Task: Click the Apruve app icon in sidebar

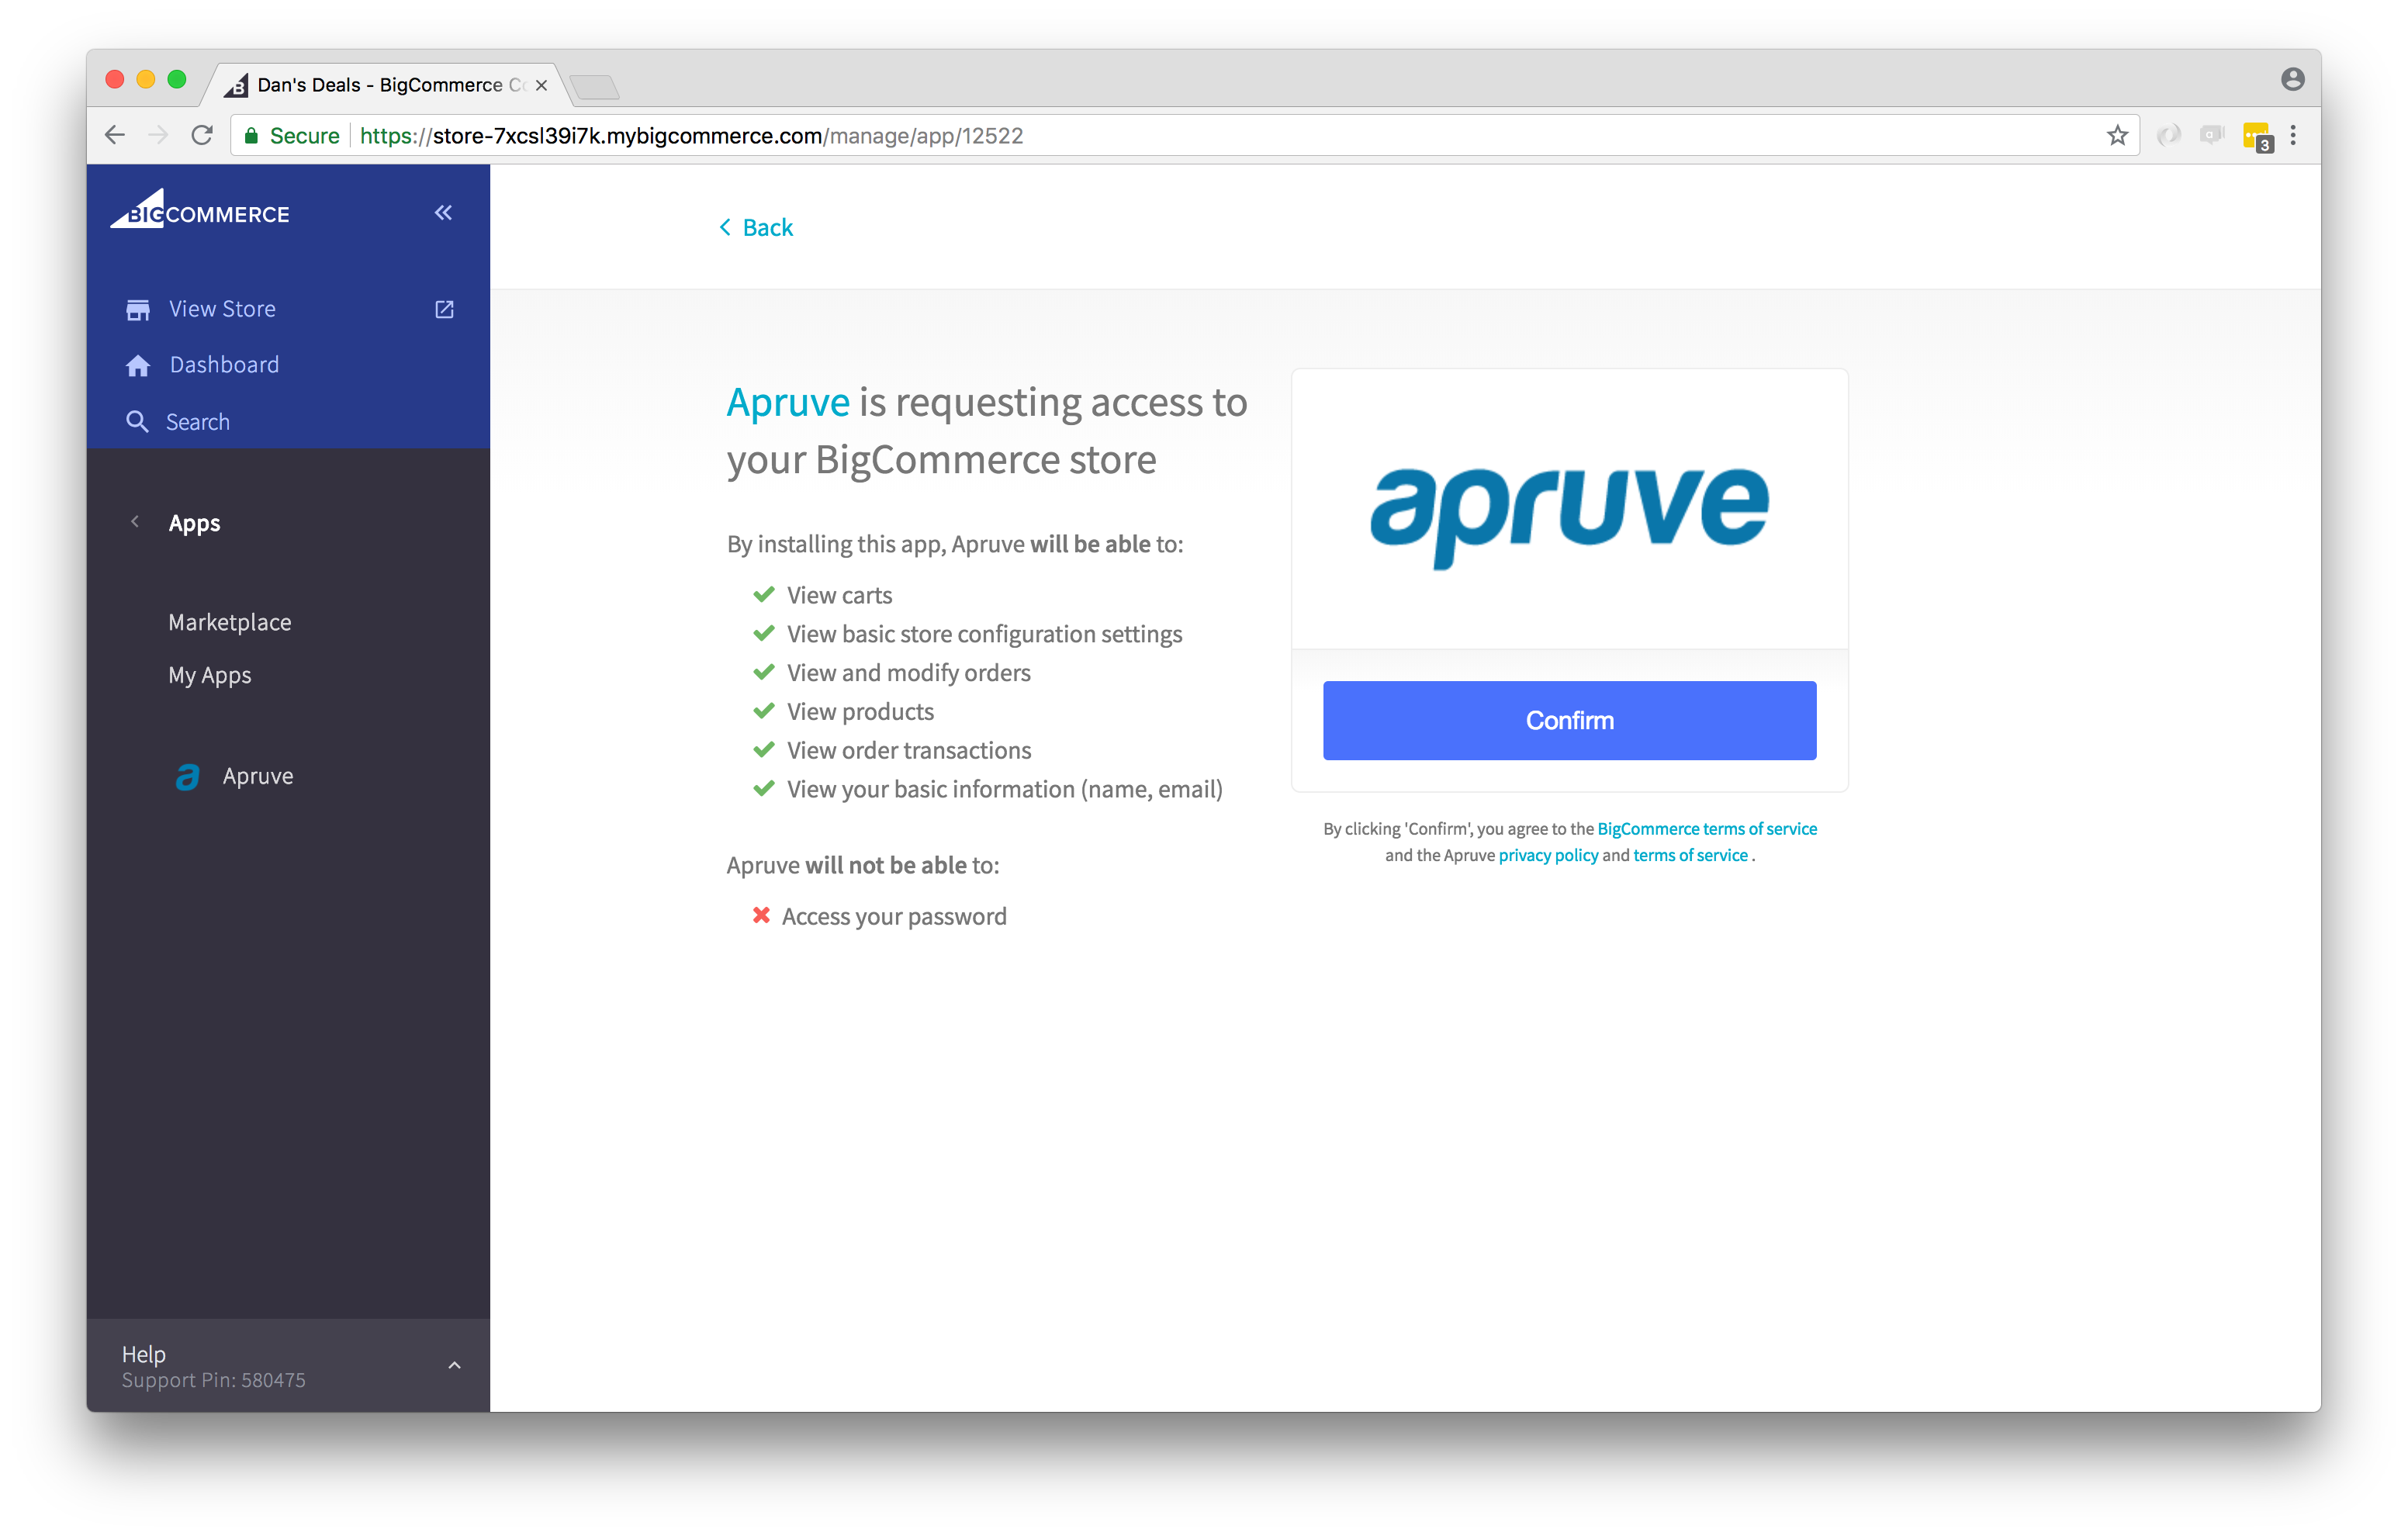Action: point(187,777)
